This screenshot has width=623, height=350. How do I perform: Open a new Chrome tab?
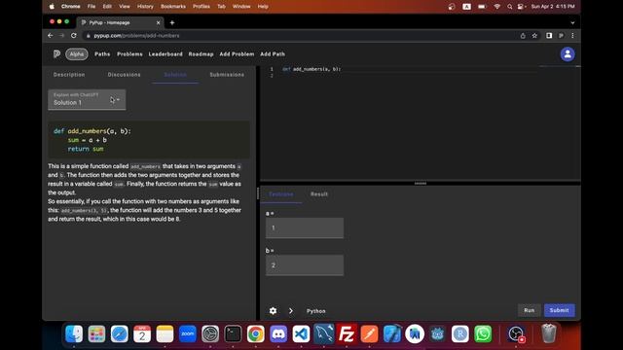coord(172,22)
